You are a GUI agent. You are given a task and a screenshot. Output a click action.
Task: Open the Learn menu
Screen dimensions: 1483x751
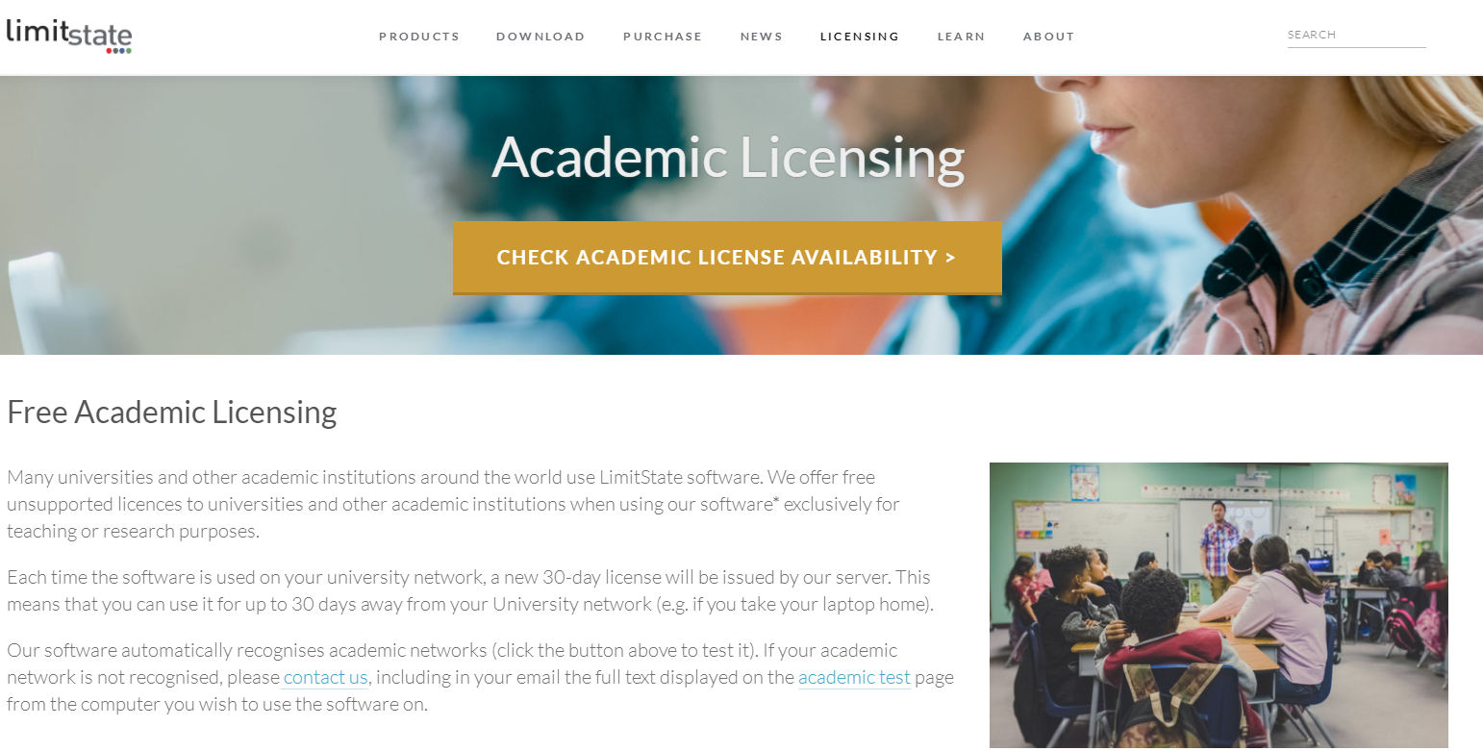962,37
